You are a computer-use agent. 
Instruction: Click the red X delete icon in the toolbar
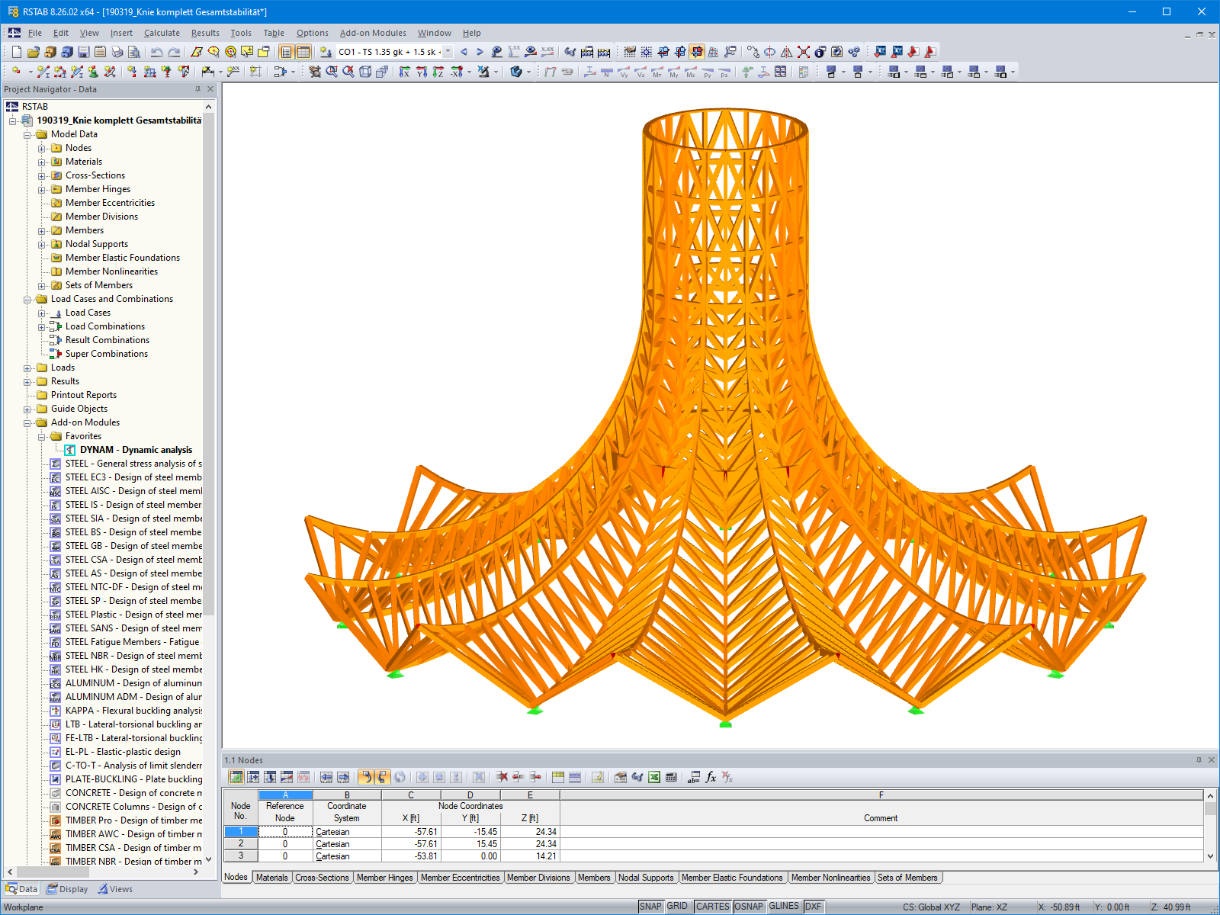[x=804, y=52]
